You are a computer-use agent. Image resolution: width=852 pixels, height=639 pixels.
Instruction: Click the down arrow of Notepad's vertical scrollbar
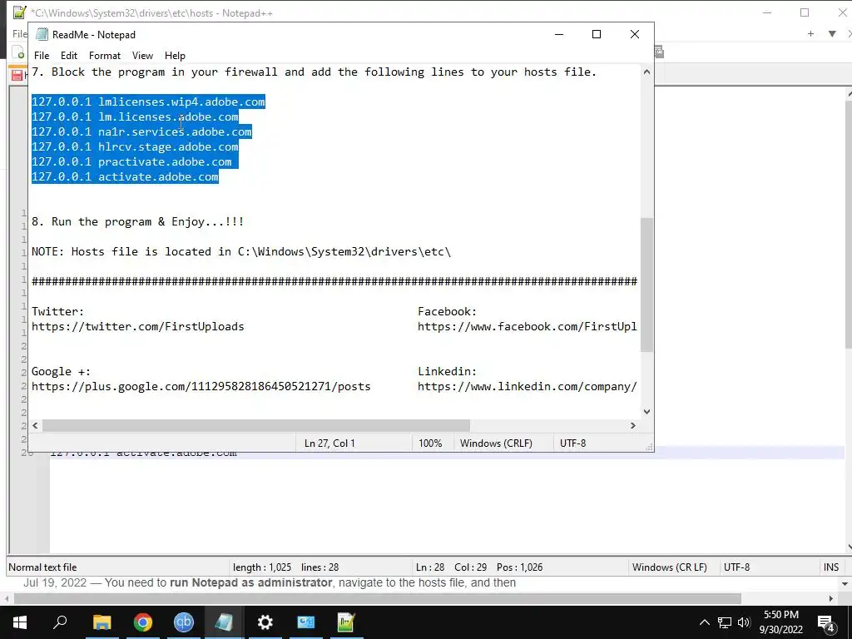tap(646, 411)
